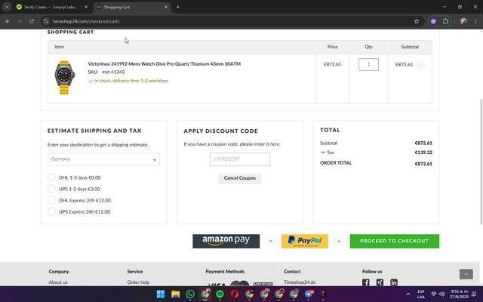Open the About us footer link
The width and height of the screenshot is (483, 302).
coord(58,282)
